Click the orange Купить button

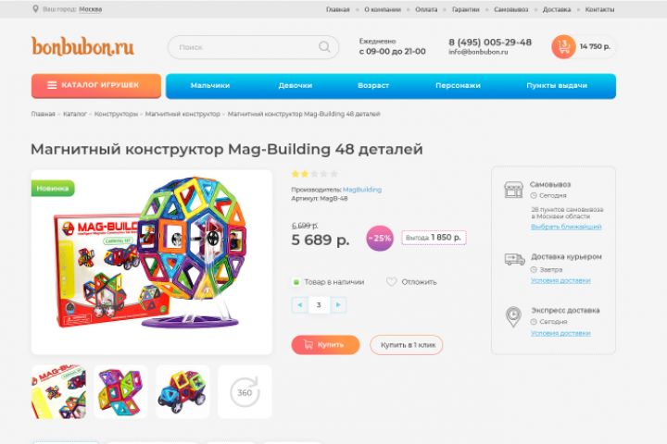[x=325, y=345]
